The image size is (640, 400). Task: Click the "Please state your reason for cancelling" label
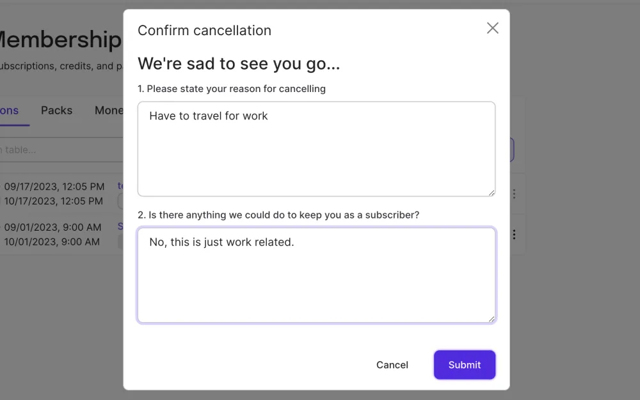232,89
